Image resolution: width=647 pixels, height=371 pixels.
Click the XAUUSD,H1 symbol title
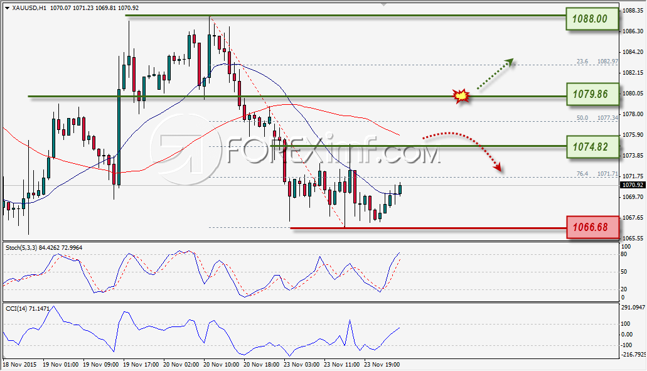pyautogui.click(x=29, y=8)
